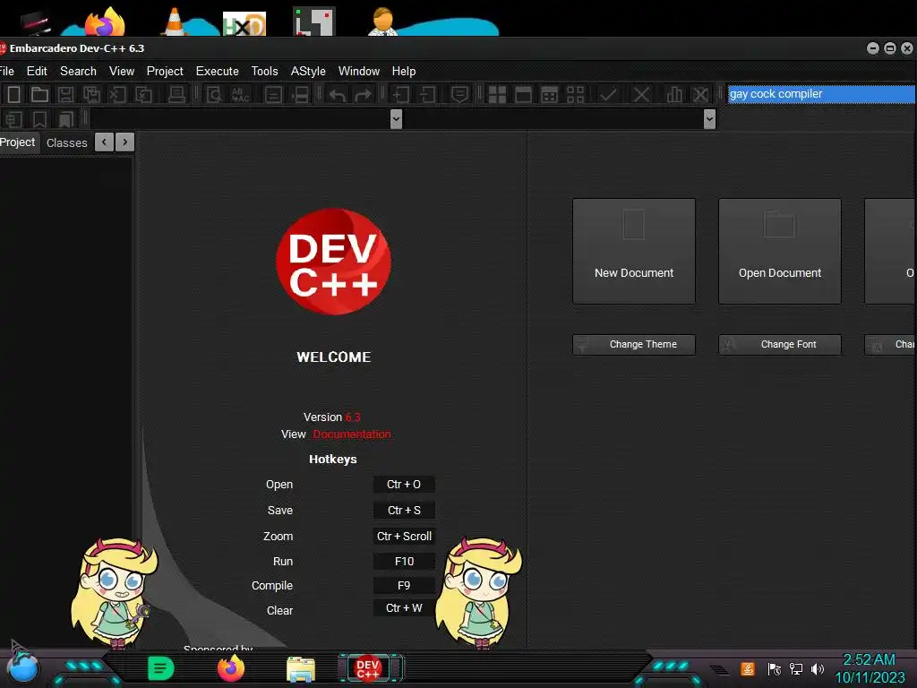Image resolution: width=917 pixels, height=688 pixels.
Task: Click the Print toolbar icon
Action: click(x=176, y=94)
